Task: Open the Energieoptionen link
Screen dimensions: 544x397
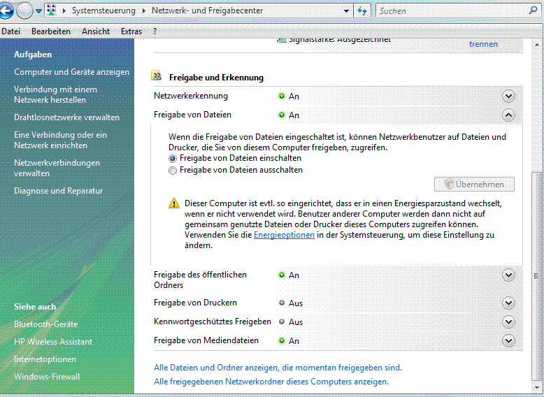Action: click(x=284, y=236)
